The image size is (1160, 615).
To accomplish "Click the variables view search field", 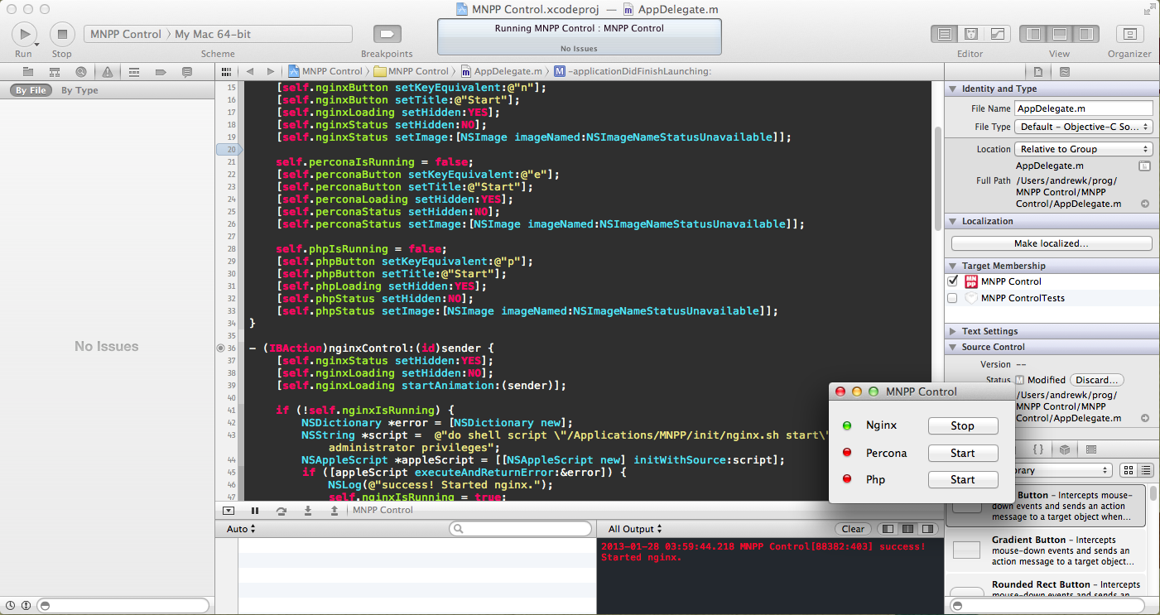I will point(518,529).
